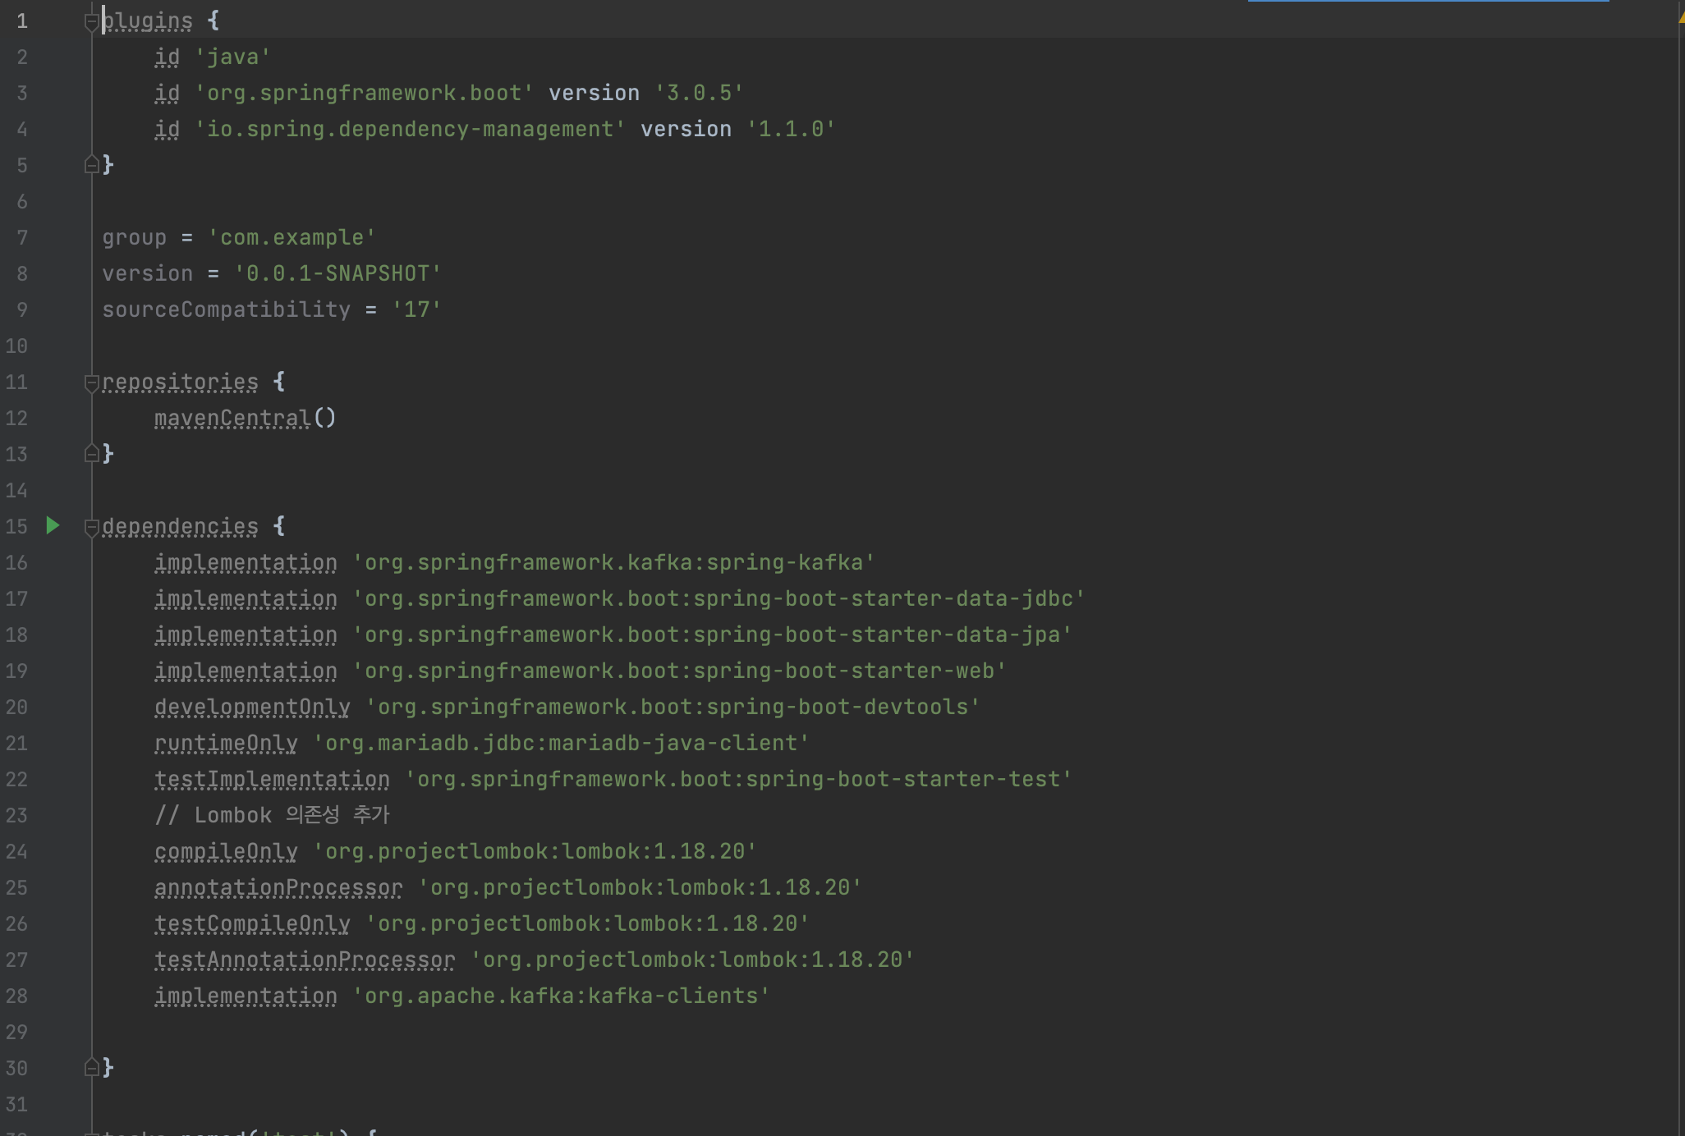Click the version '0.0.1-SNAPSHOT' string

(337, 273)
